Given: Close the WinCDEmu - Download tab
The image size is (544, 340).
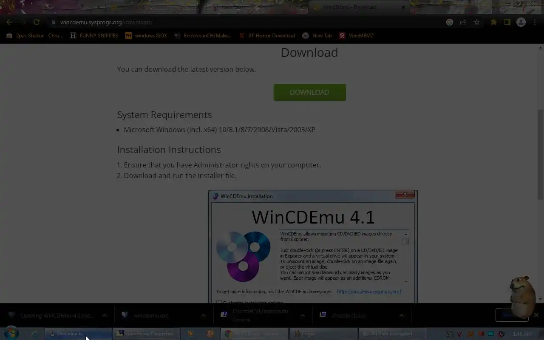Looking at the screenshot, I should (403, 7).
